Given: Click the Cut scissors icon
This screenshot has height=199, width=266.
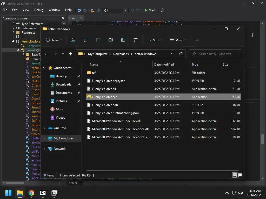Looking at the screenshot, I should click(73, 40).
